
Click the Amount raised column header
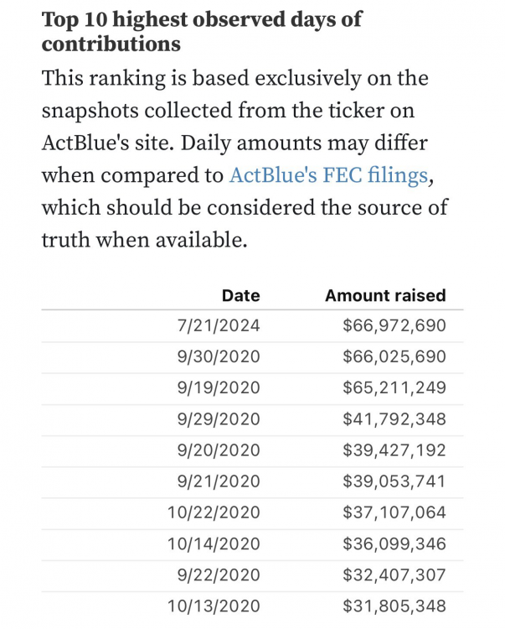(x=385, y=295)
